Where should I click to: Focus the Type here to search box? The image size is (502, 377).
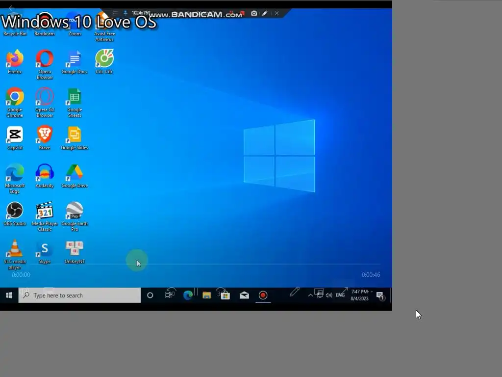tap(79, 295)
